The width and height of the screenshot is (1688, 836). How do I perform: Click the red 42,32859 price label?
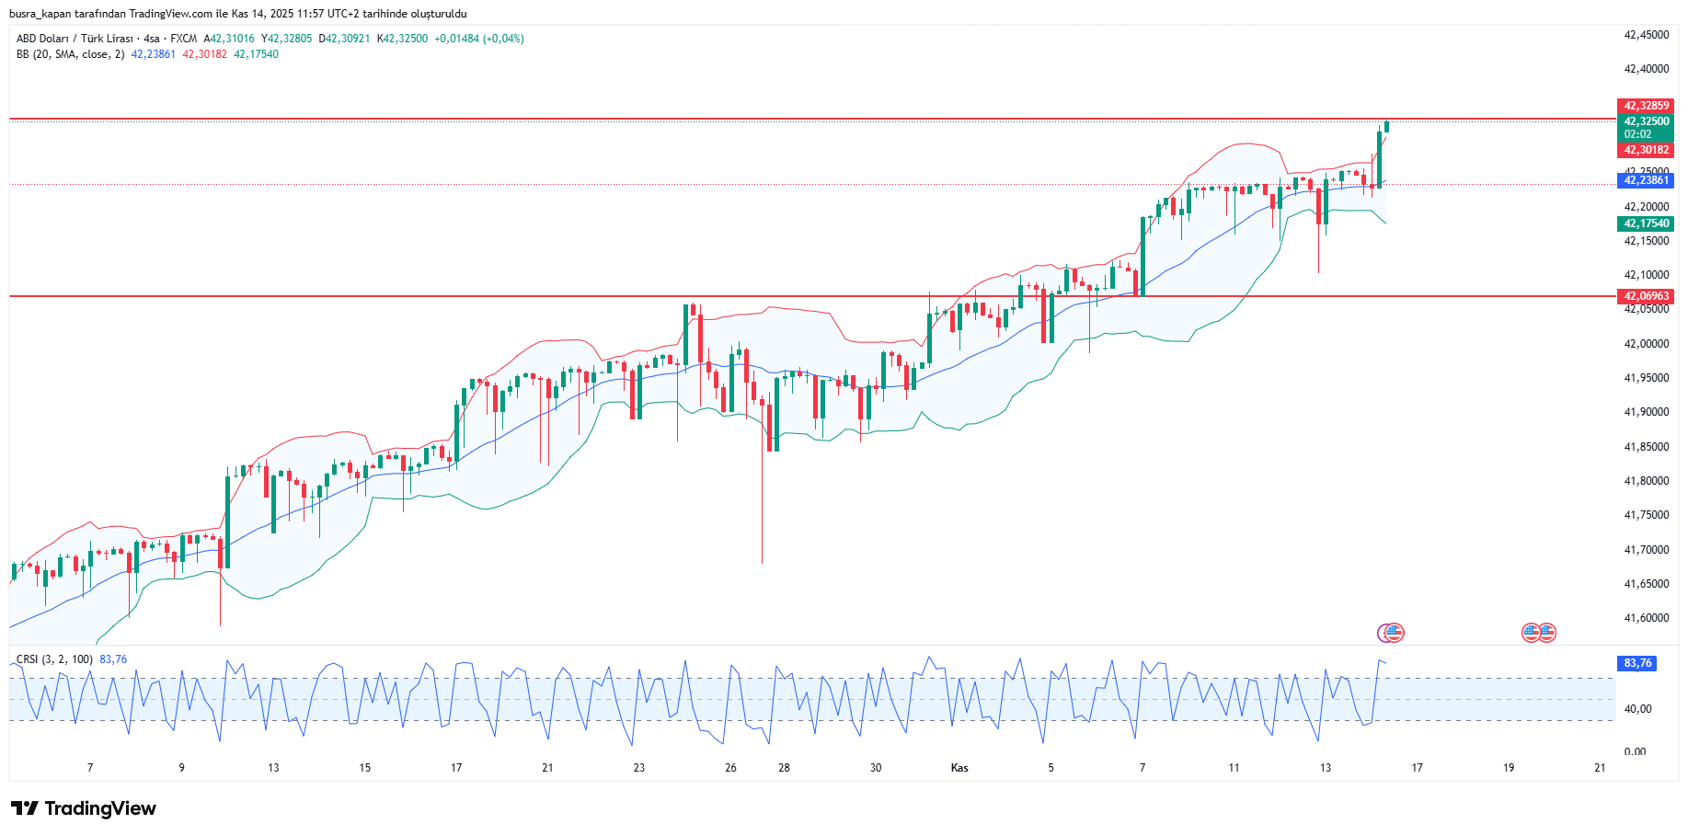tap(1645, 106)
